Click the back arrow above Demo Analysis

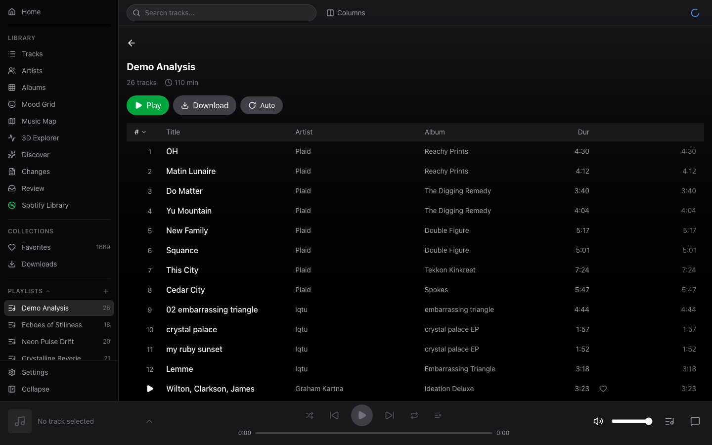click(132, 43)
